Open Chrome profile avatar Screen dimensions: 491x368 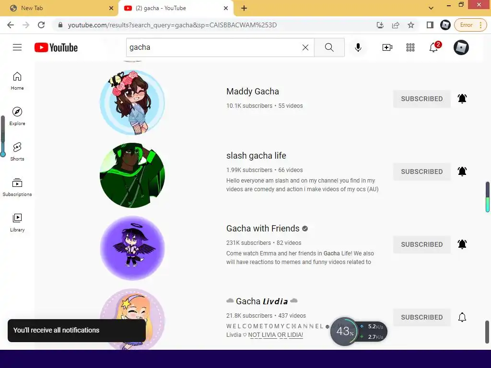pos(445,25)
